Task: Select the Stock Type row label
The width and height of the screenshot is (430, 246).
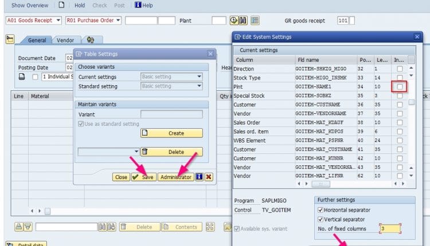Action: click(x=247, y=78)
